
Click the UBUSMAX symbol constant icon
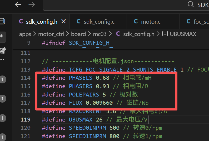(165, 34)
